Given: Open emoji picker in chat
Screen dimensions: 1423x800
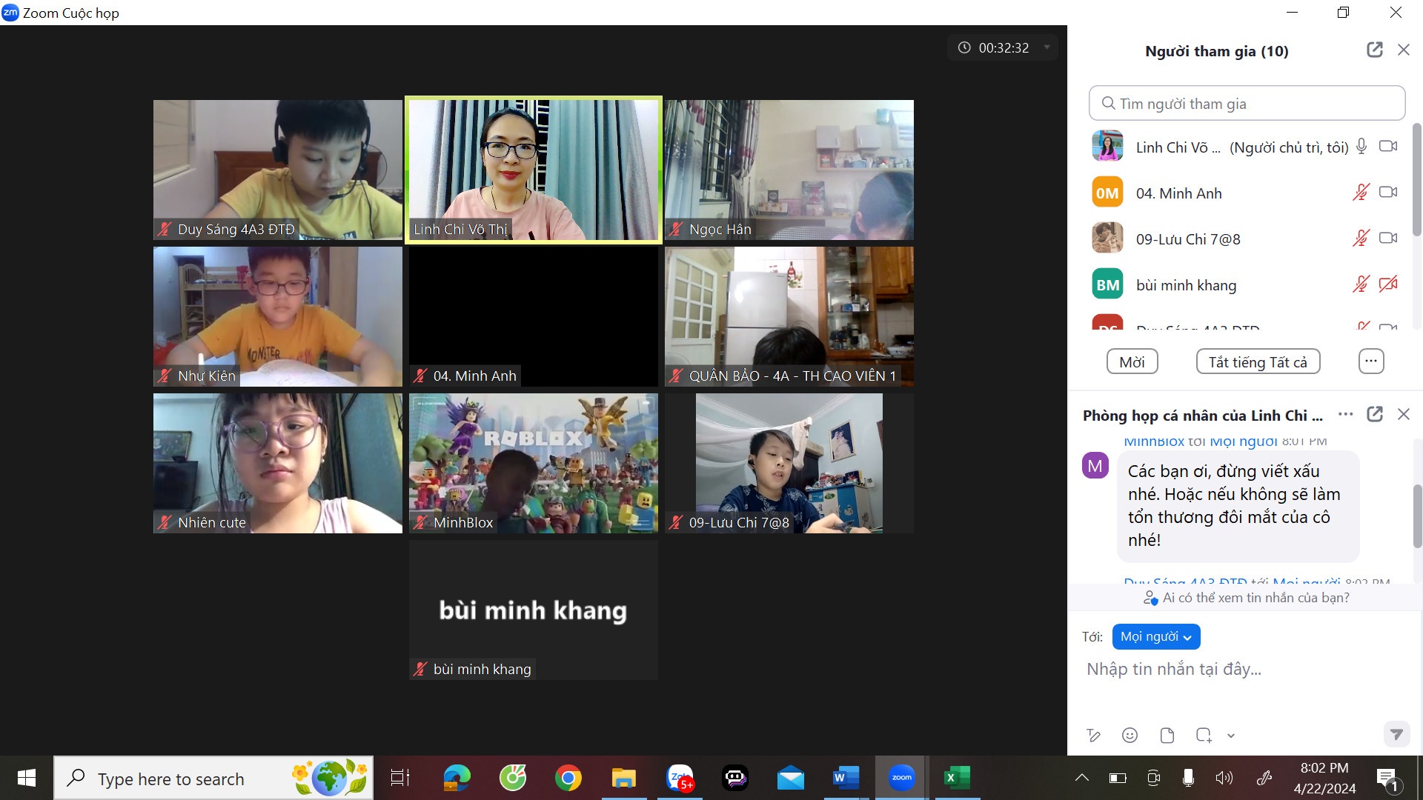Looking at the screenshot, I should tap(1130, 735).
